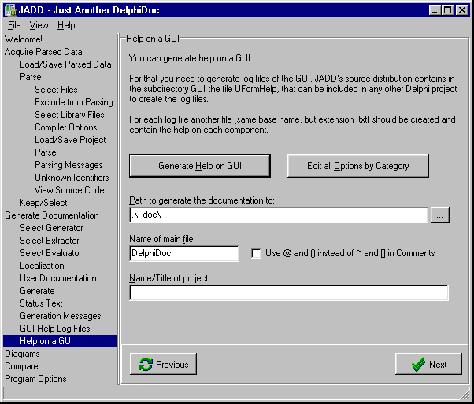474x404 pixels.
Task: Open the File menu
Action: coord(14,25)
